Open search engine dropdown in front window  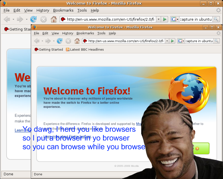click(x=183, y=41)
